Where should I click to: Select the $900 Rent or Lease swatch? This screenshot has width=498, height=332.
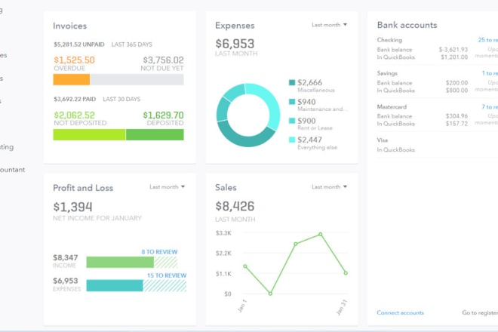292,121
